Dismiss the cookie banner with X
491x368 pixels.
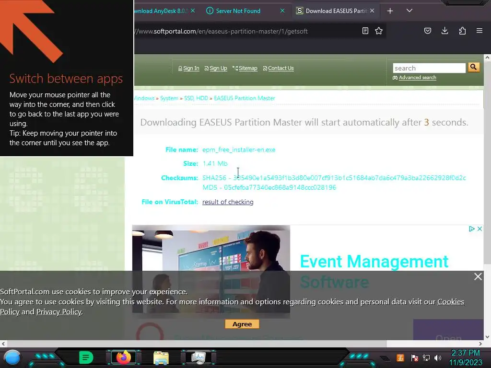point(478,276)
